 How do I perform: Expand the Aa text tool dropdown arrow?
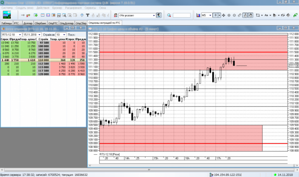pos(270,15)
